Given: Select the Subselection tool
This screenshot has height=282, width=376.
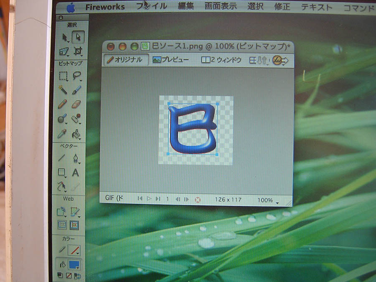Looking at the screenshot, I should 78,37.
